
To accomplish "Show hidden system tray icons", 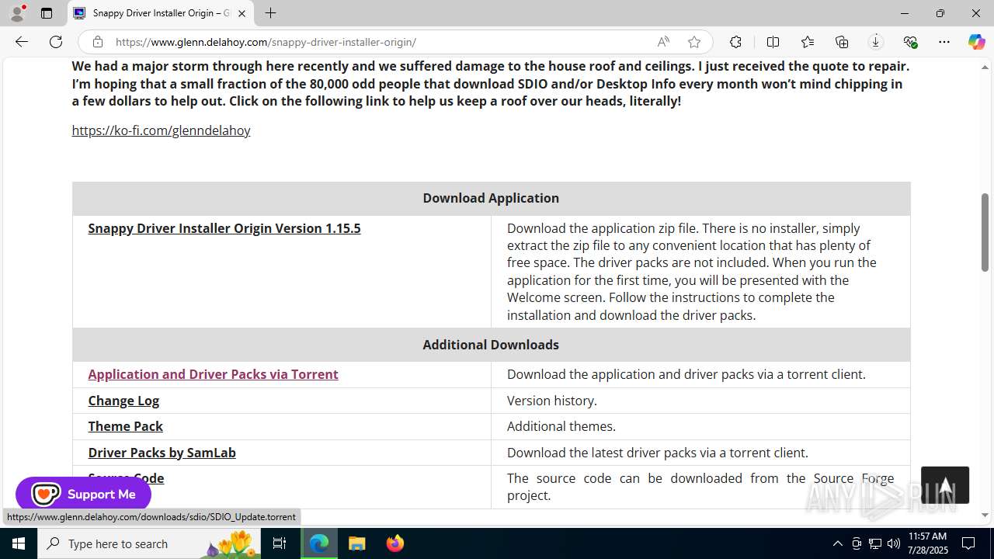I will coord(837,543).
